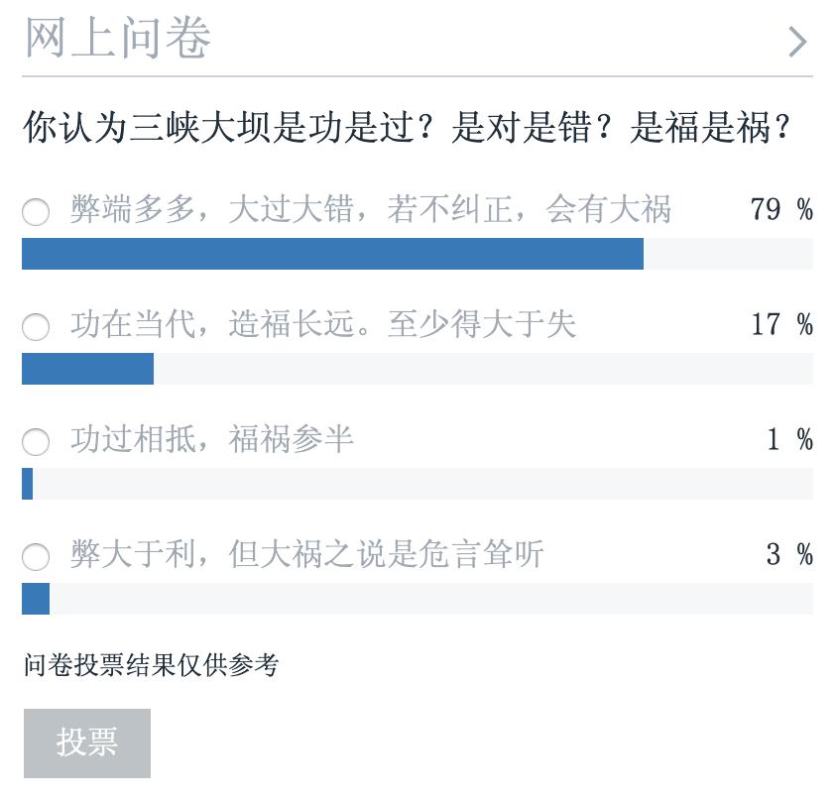Click the 3% result bar
Viewport: 837px width, 799px height.
click(x=36, y=599)
